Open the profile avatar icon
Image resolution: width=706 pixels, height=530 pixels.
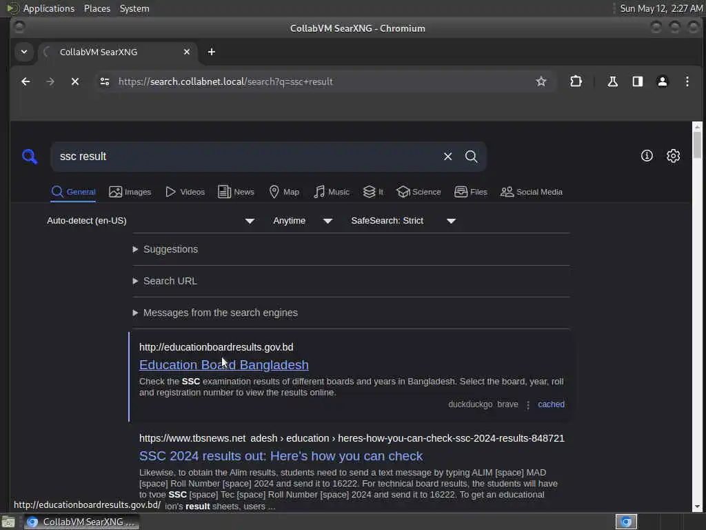tap(662, 81)
